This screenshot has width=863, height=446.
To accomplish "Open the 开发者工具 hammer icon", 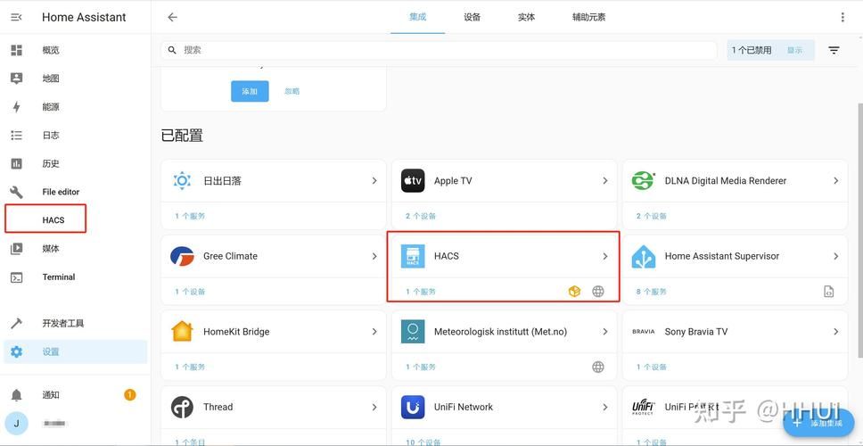I will click(x=17, y=323).
